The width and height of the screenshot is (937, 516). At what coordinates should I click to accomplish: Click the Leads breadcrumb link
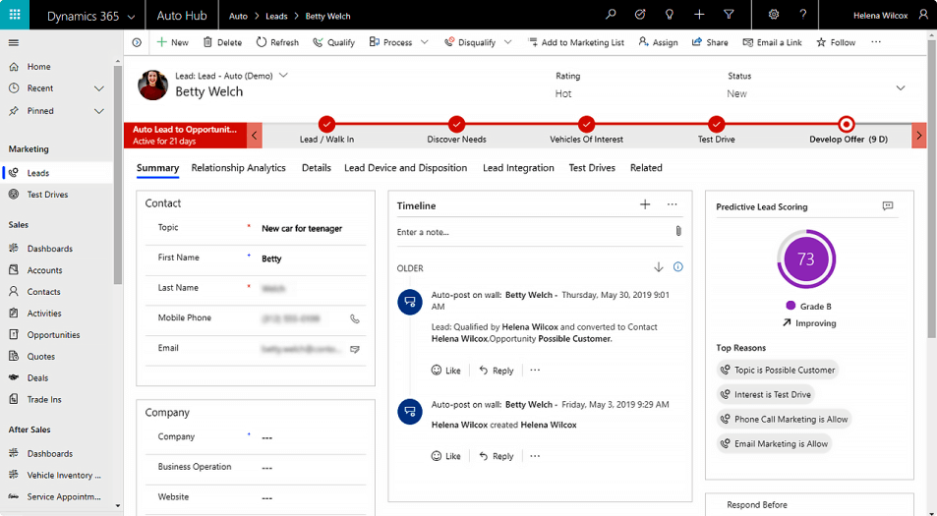point(276,16)
